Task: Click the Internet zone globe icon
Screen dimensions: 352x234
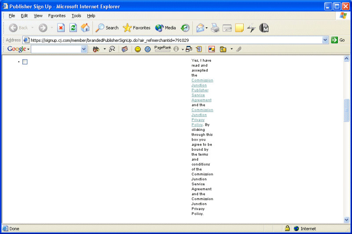Action: click(x=296, y=229)
